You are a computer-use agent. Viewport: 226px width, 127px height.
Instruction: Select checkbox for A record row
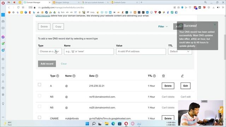point(39,85)
